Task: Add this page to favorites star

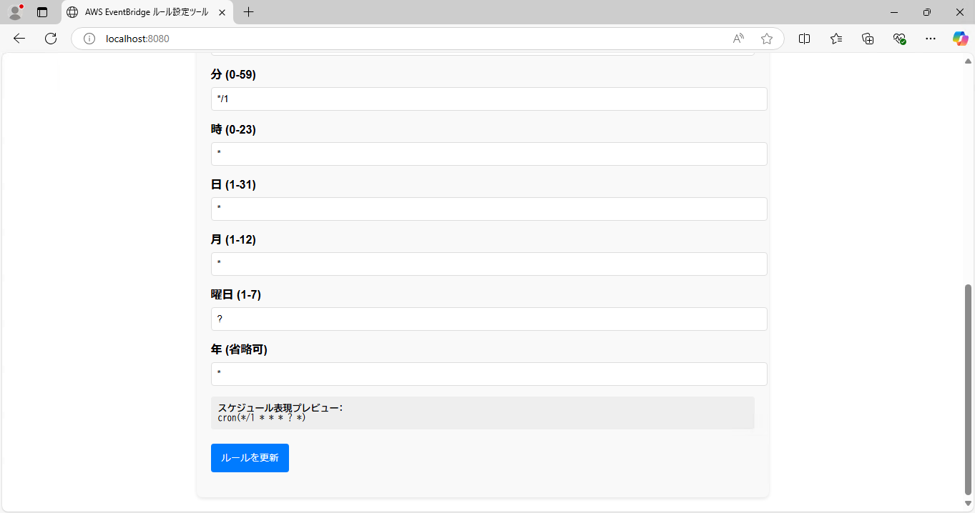Action: pyautogui.click(x=767, y=39)
